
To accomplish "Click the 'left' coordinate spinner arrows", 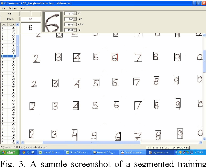I will tap(75, 13).
